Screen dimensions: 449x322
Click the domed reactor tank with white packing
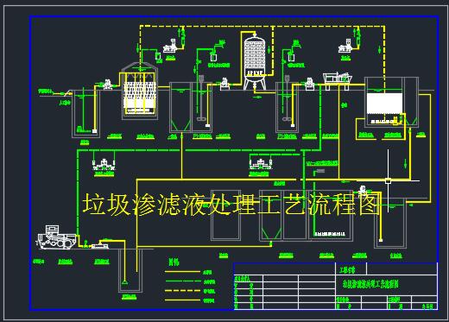pos(140,90)
